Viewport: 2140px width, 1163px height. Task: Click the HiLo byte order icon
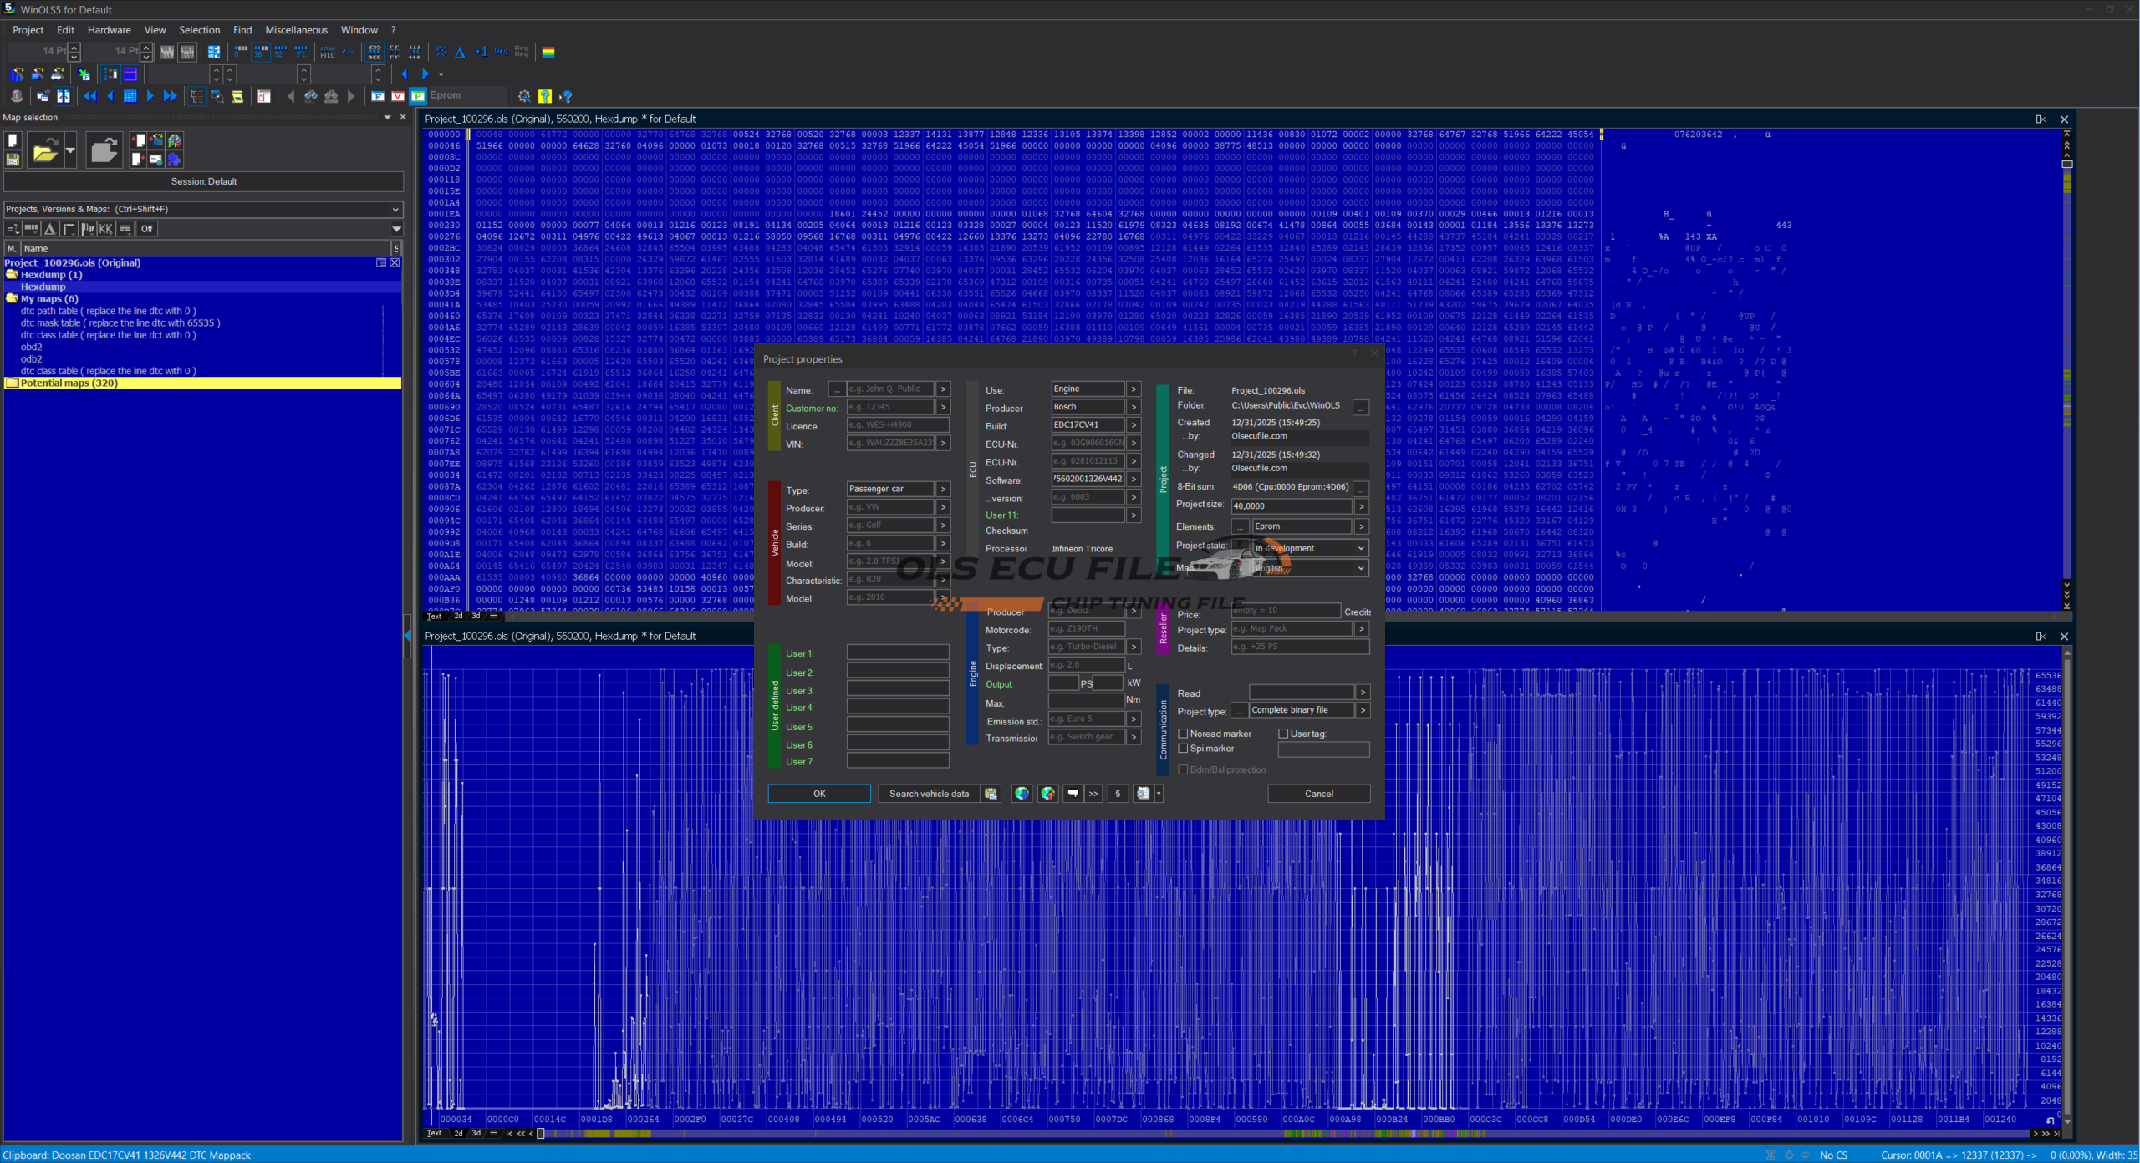click(x=328, y=52)
